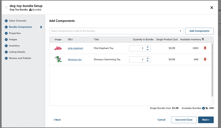The width and height of the screenshot is (221, 128).
Task: Open the component selection dropdown arrow
Action: tap(181, 31)
